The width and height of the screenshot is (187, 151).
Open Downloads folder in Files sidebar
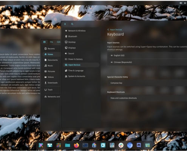click(x=51, y=83)
